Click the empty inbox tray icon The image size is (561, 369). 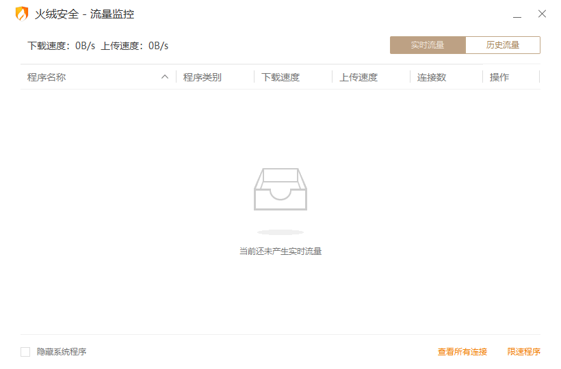coord(280,189)
